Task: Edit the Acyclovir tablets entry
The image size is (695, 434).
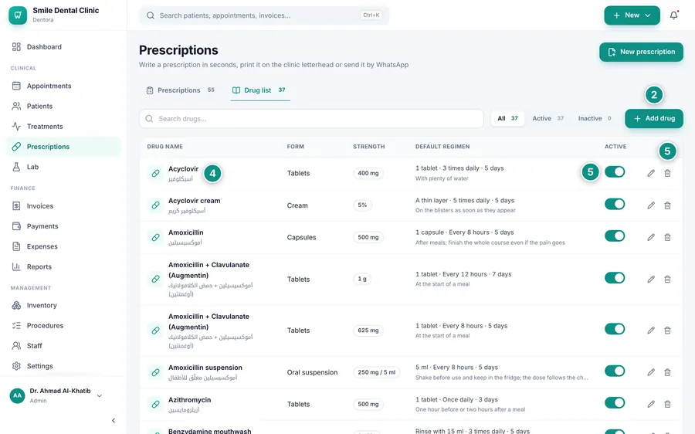Action: coord(651,173)
